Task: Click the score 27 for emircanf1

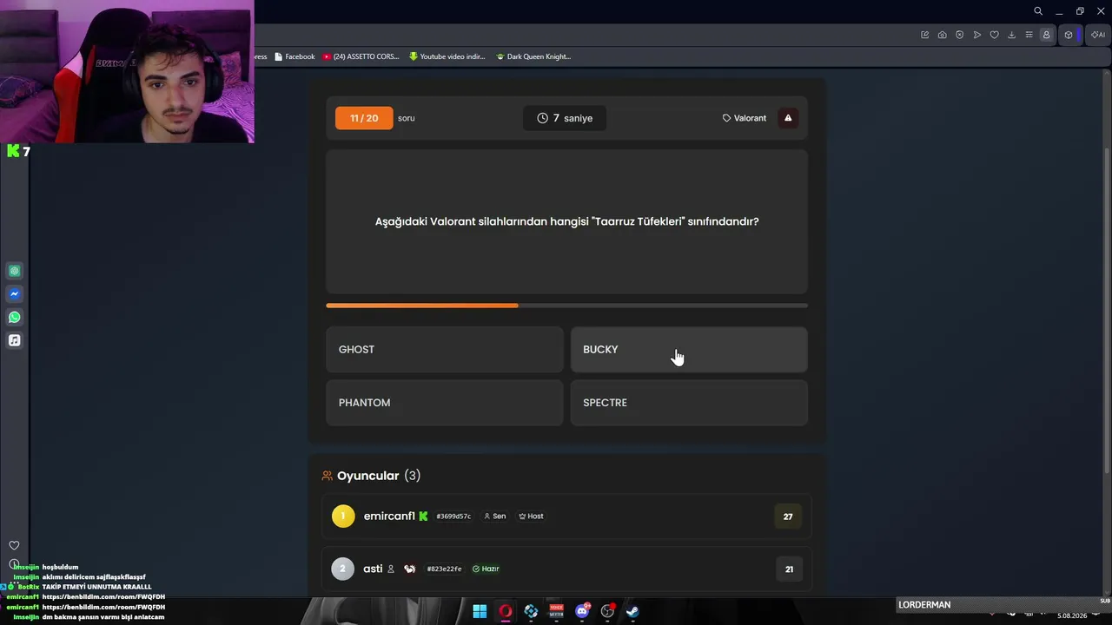Action: coord(788,516)
